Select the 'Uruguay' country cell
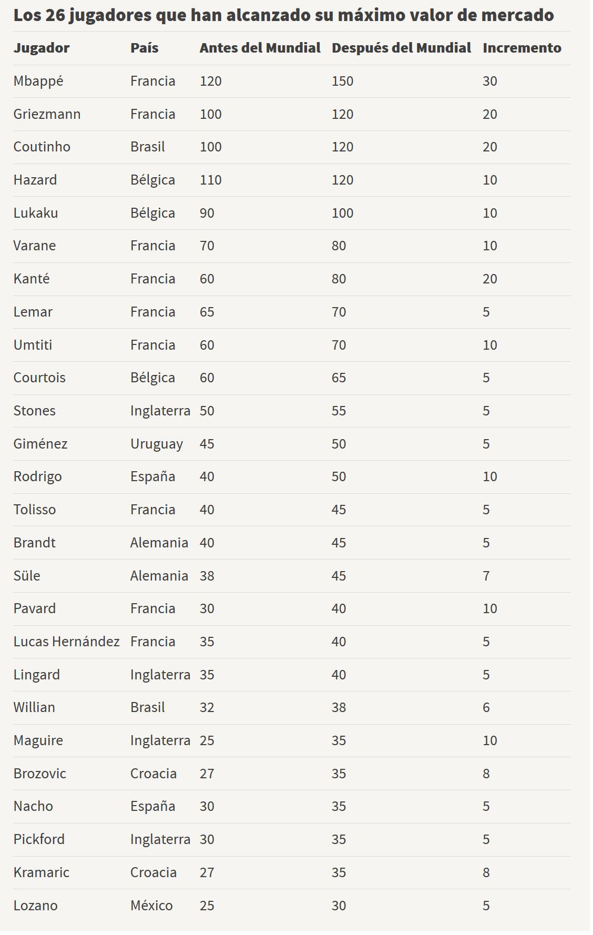This screenshot has height=935, width=593. tap(157, 444)
